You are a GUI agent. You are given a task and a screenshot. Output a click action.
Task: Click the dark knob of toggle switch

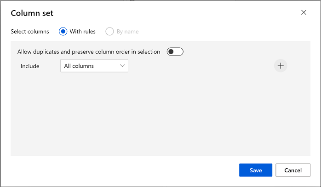(x=171, y=52)
